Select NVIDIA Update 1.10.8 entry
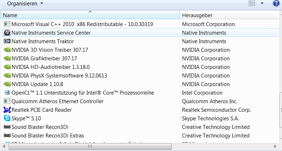The width and height of the screenshot is (282, 151). (37, 84)
